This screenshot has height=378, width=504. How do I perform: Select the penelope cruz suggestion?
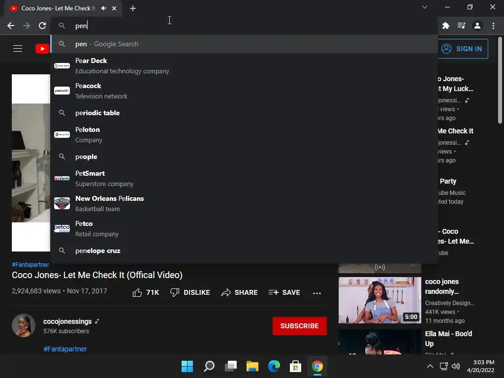point(244,251)
